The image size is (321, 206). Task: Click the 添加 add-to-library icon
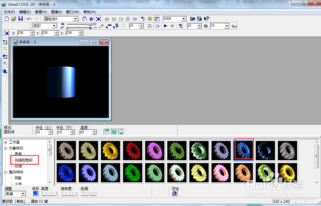[175, 193]
